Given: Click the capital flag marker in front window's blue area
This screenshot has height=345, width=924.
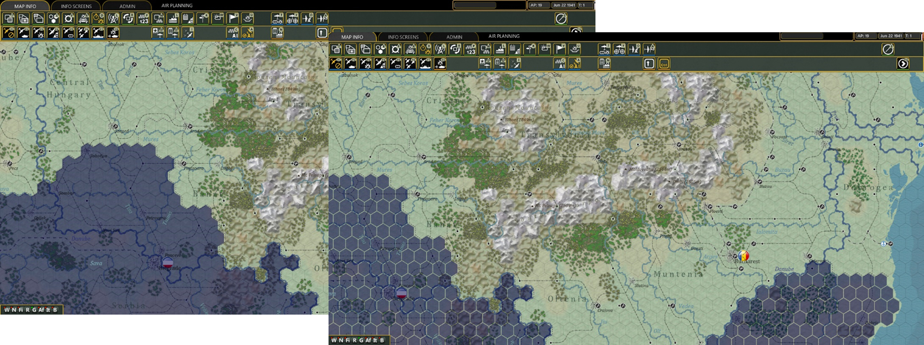Looking at the screenshot, I should (x=401, y=292).
